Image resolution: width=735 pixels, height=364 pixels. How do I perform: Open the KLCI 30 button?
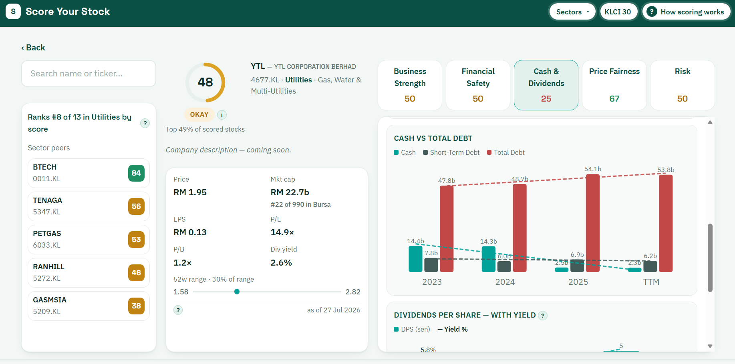point(618,12)
